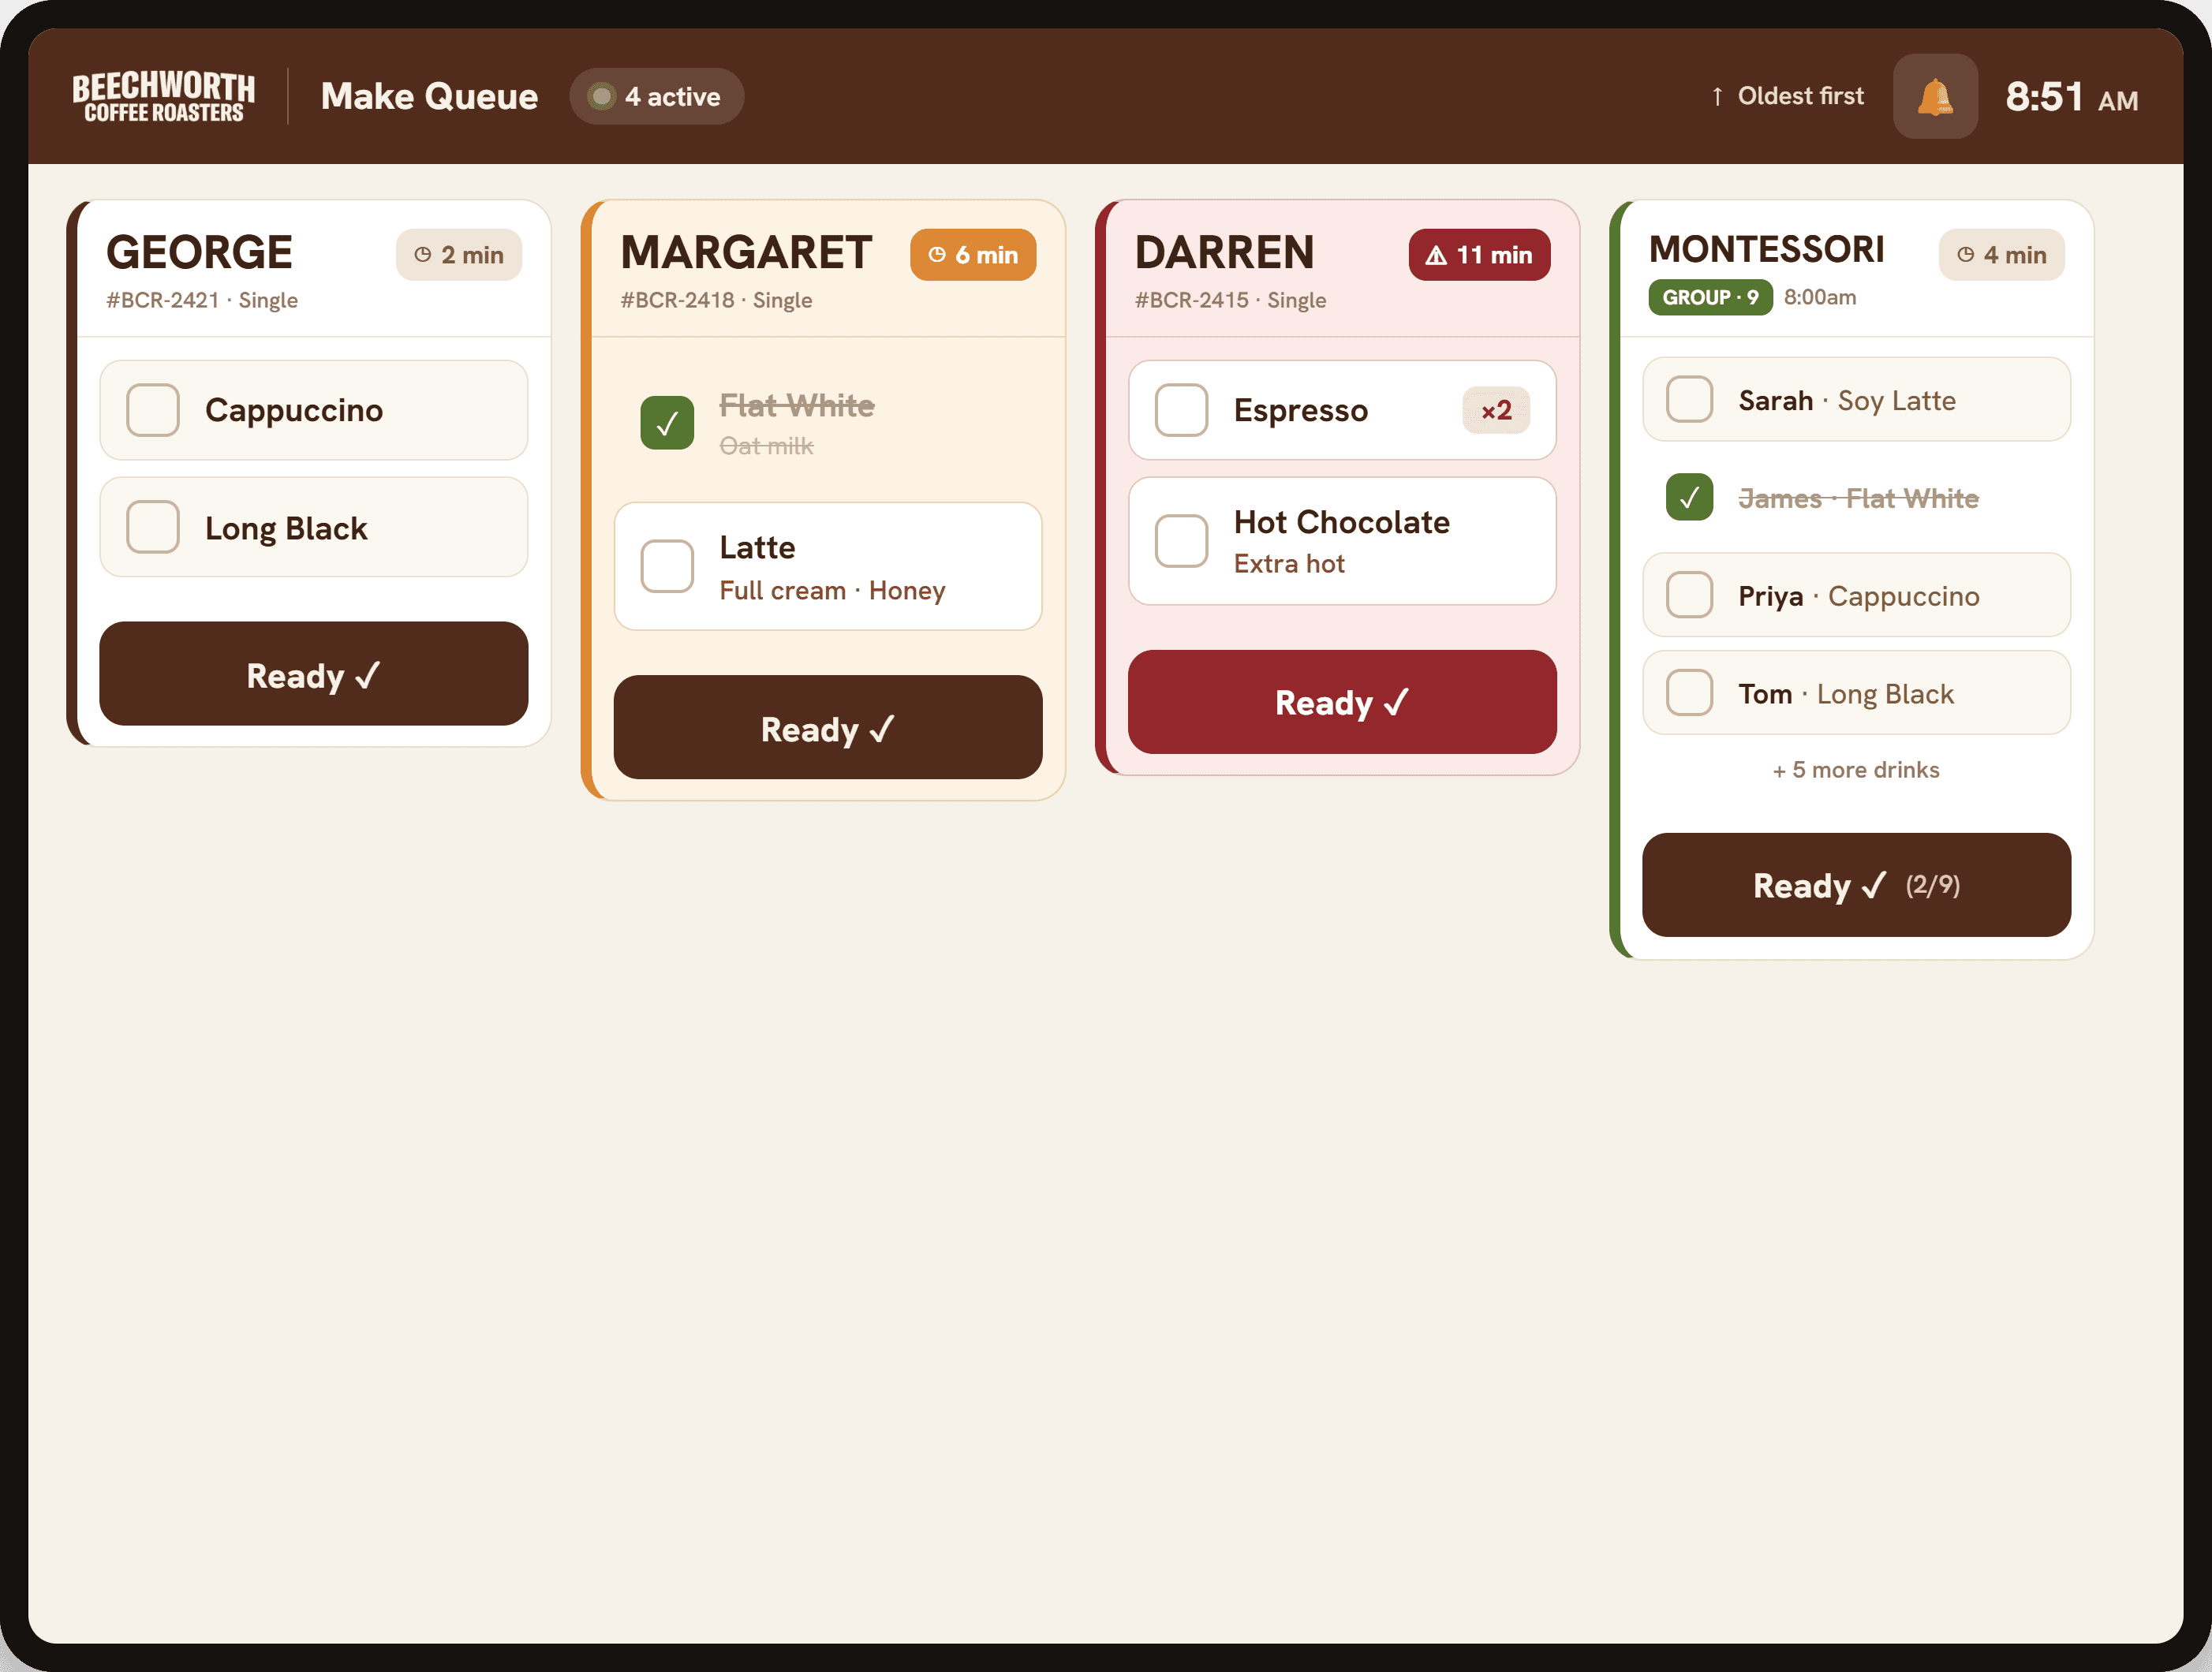The height and width of the screenshot is (1672, 2212).
Task: Click order number #BCR-2415
Action: (1191, 300)
